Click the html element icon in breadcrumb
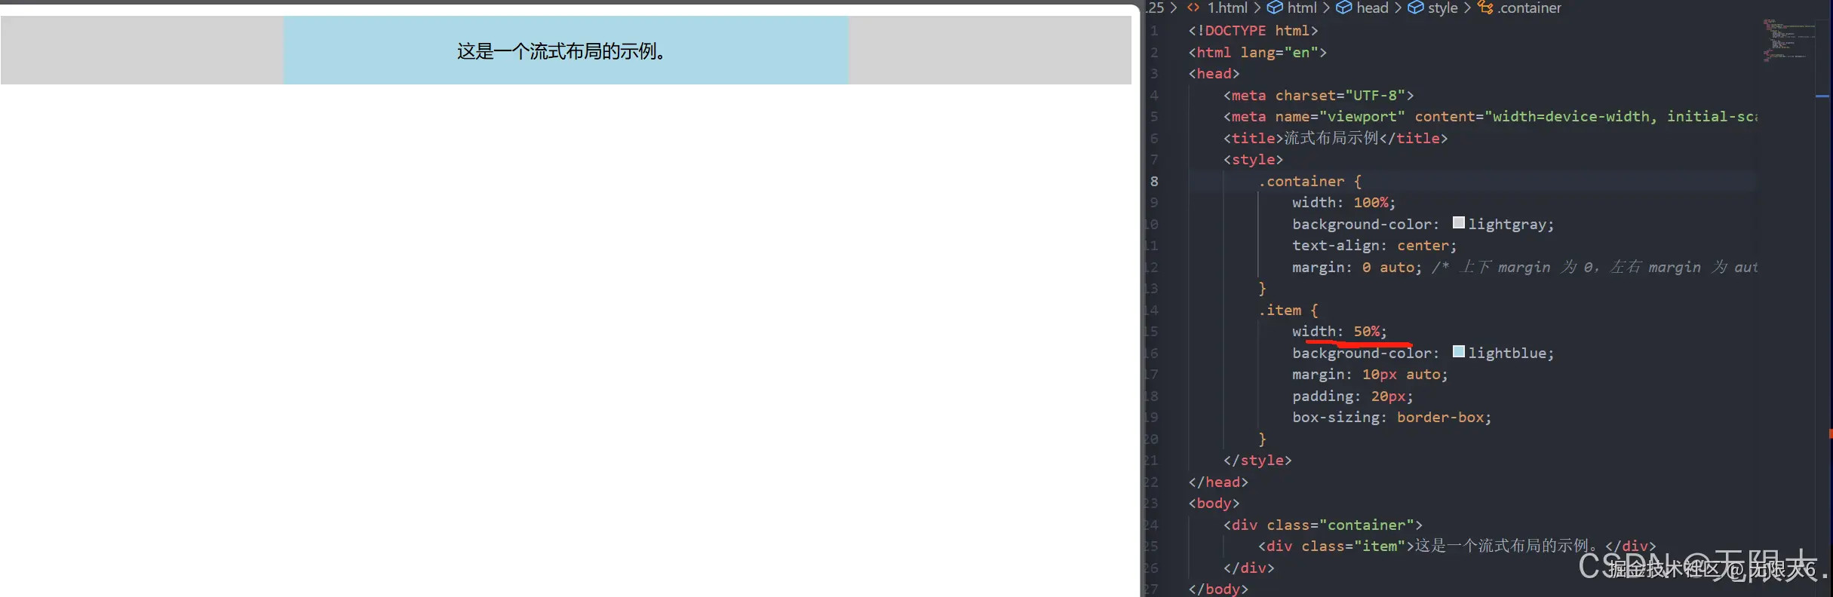This screenshot has height=597, width=1833. click(1275, 8)
